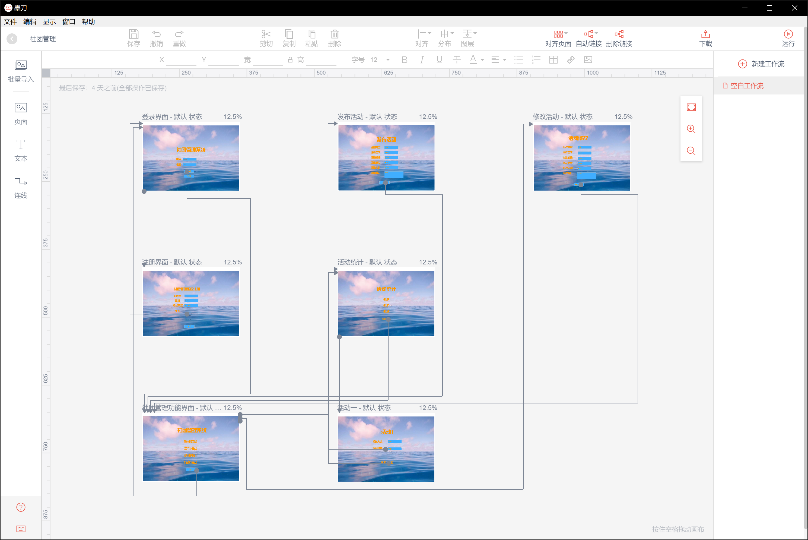This screenshot has width=808, height=540.
Task: Select the Connector line (连线) tool
Action: (x=21, y=181)
